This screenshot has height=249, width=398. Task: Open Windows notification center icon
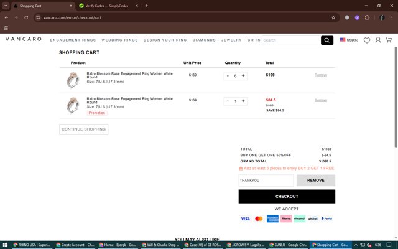(389, 245)
